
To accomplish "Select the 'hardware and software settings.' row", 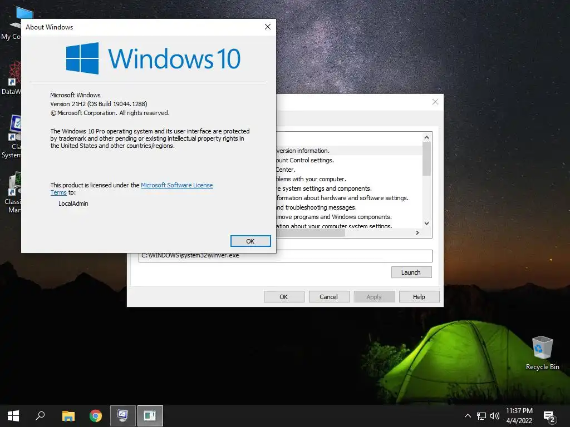I will click(348, 198).
